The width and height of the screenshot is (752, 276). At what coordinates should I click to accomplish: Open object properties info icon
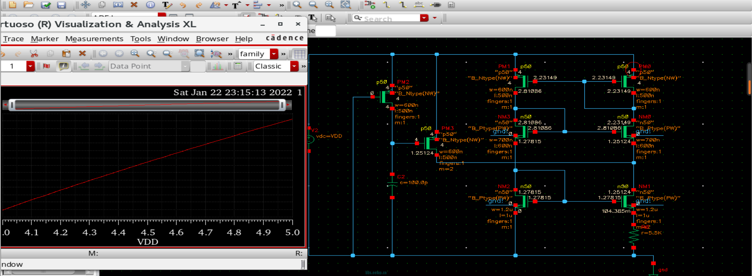pyautogui.click(x=150, y=5)
